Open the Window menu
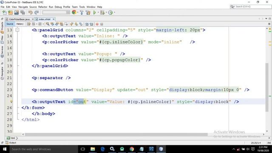The width and height of the screenshot is (272, 153). pos(91,7)
